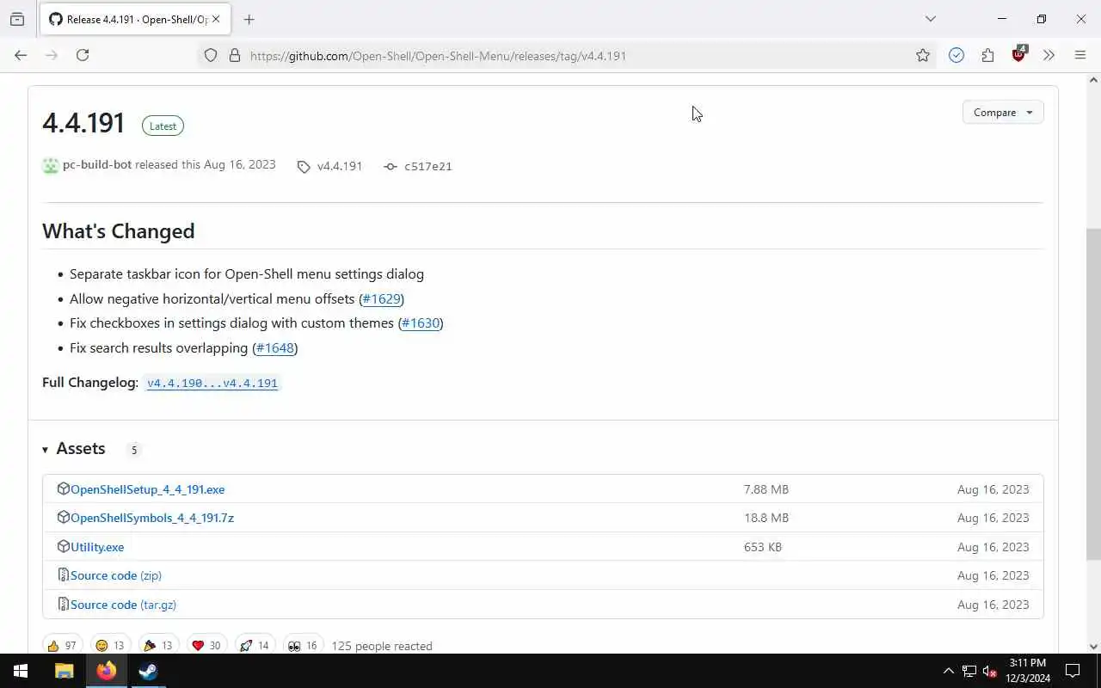This screenshot has width=1101, height=688.
Task: Expand the Compare dropdown
Action: [x=1003, y=113]
